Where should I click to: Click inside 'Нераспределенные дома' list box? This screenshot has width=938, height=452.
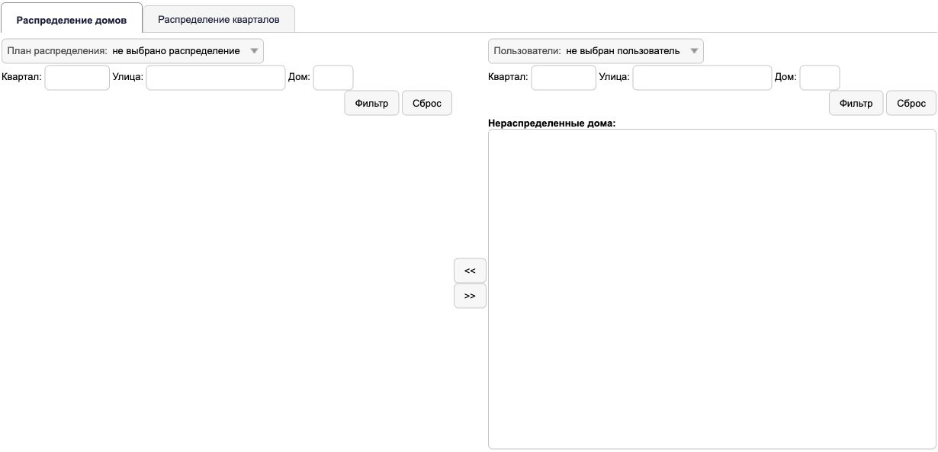click(x=712, y=289)
